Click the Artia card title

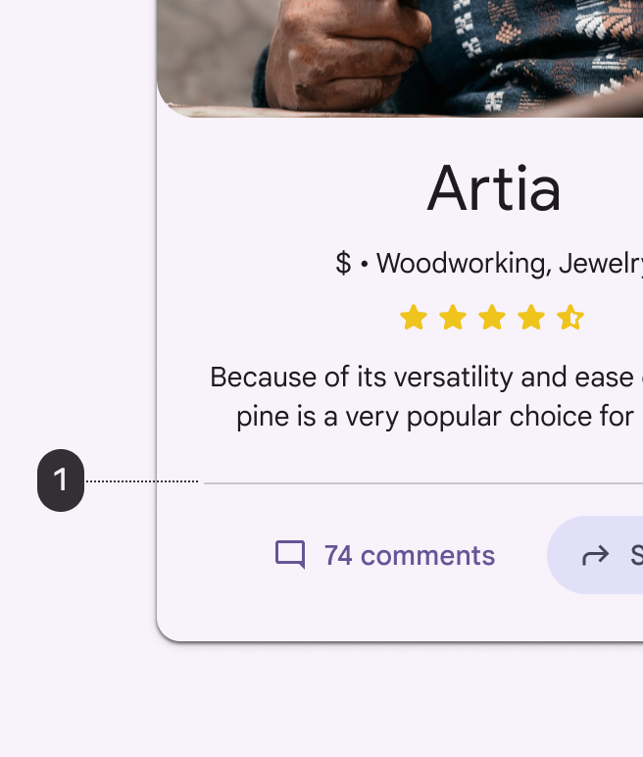tap(494, 189)
